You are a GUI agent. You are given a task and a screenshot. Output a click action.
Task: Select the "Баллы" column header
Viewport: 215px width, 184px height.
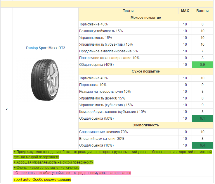(x=202, y=11)
